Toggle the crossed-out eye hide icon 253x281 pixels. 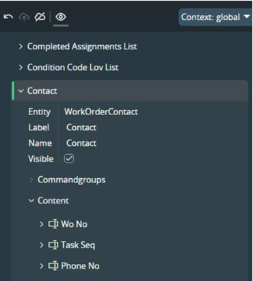click(x=40, y=17)
